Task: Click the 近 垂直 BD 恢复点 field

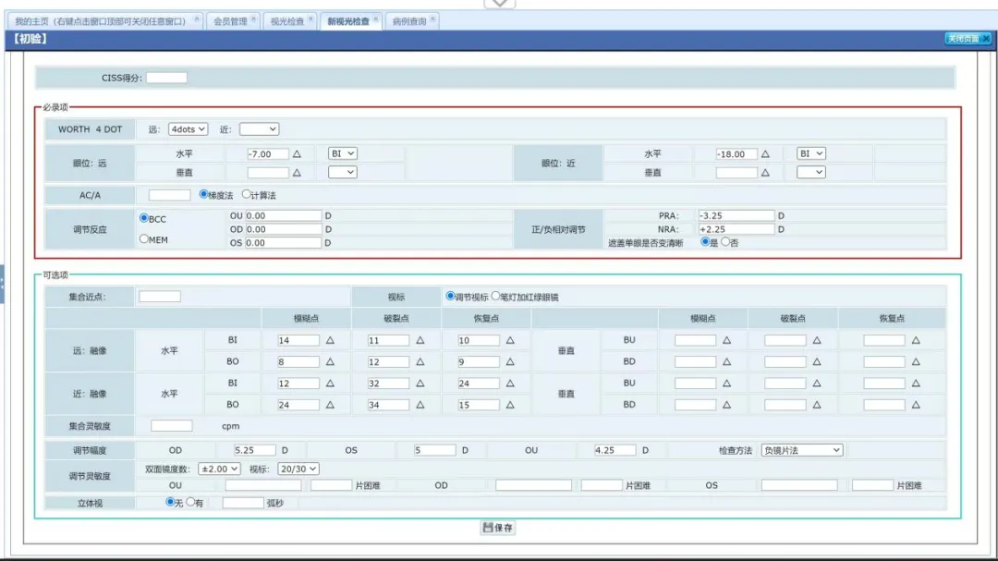Action: click(x=884, y=405)
